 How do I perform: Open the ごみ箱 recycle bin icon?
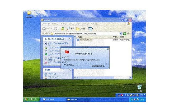coord(140,88)
